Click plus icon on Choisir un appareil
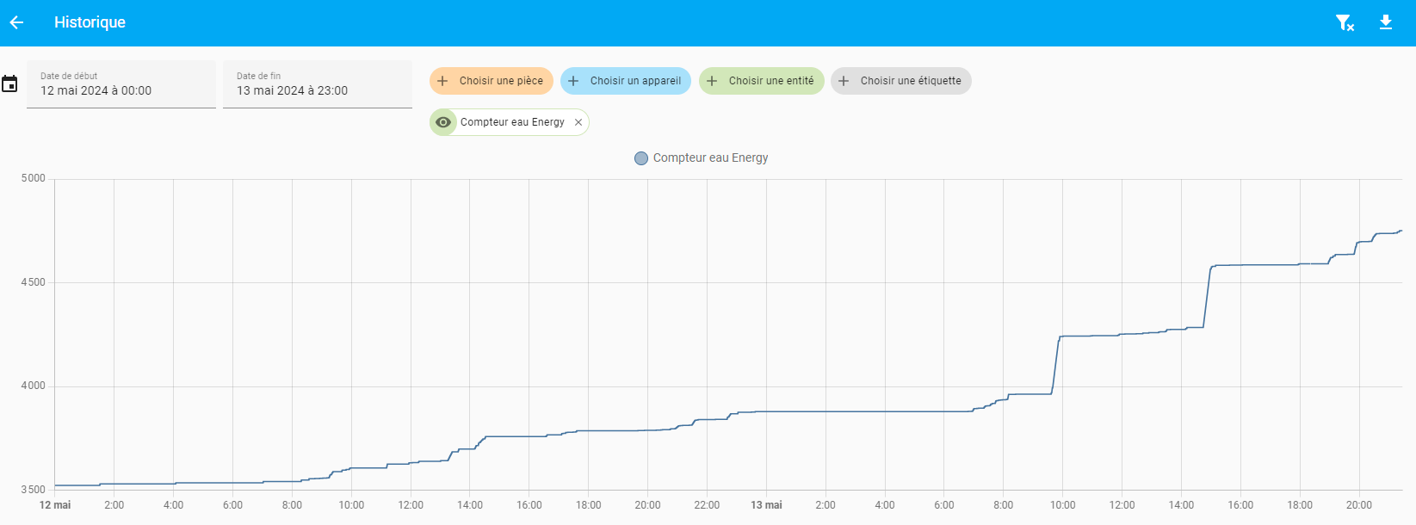Screen dimensions: 1416x525 coord(573,81)
